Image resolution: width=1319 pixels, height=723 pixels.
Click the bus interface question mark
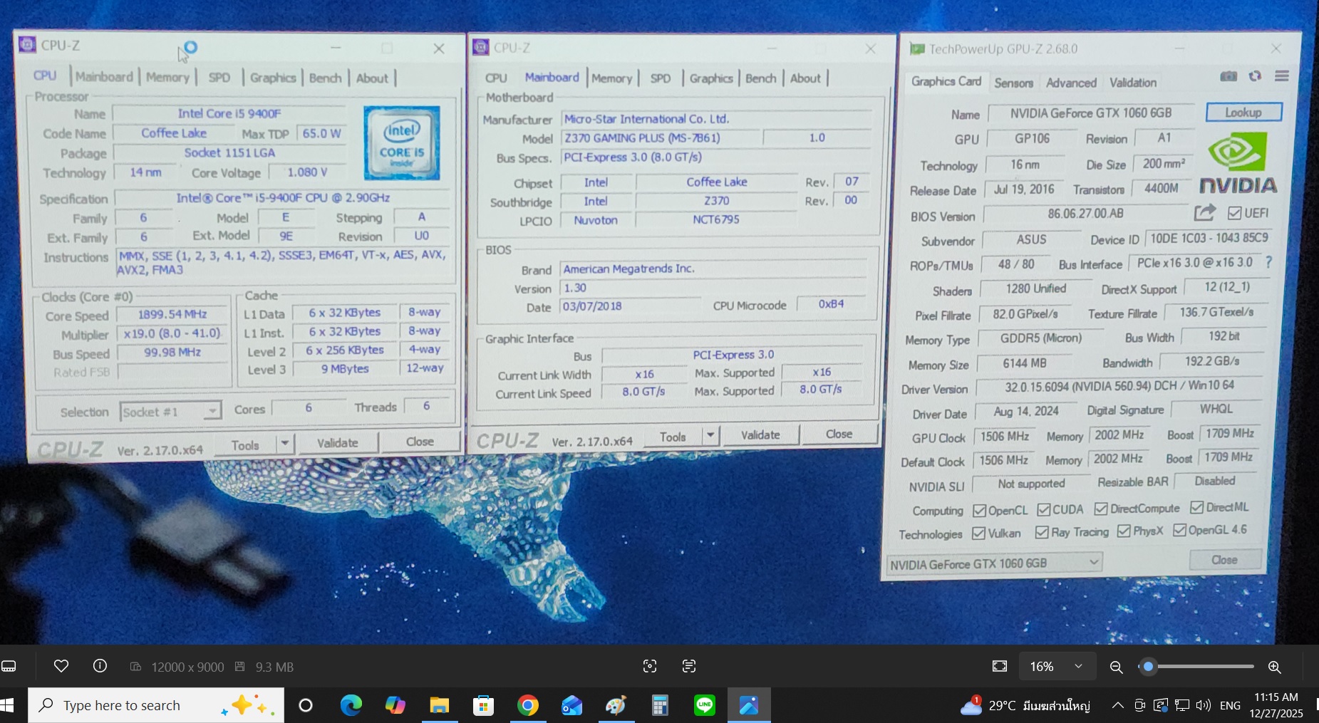point(1268,263)
